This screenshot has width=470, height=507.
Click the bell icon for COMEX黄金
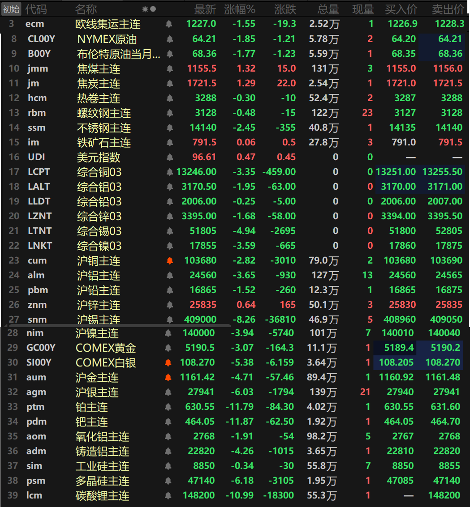168,348
